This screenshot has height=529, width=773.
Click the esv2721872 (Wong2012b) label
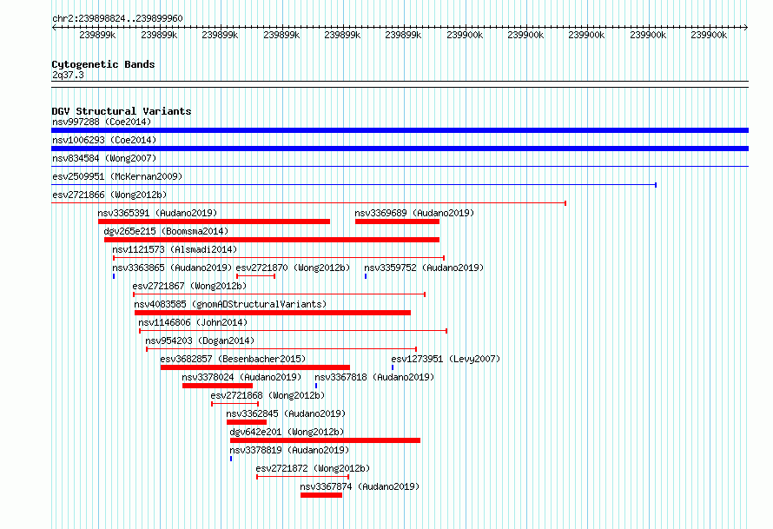(313, 468)
